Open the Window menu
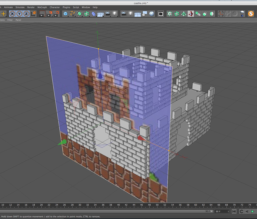The image size is (257, 219). pyautogui.click(x=86, y=7)
